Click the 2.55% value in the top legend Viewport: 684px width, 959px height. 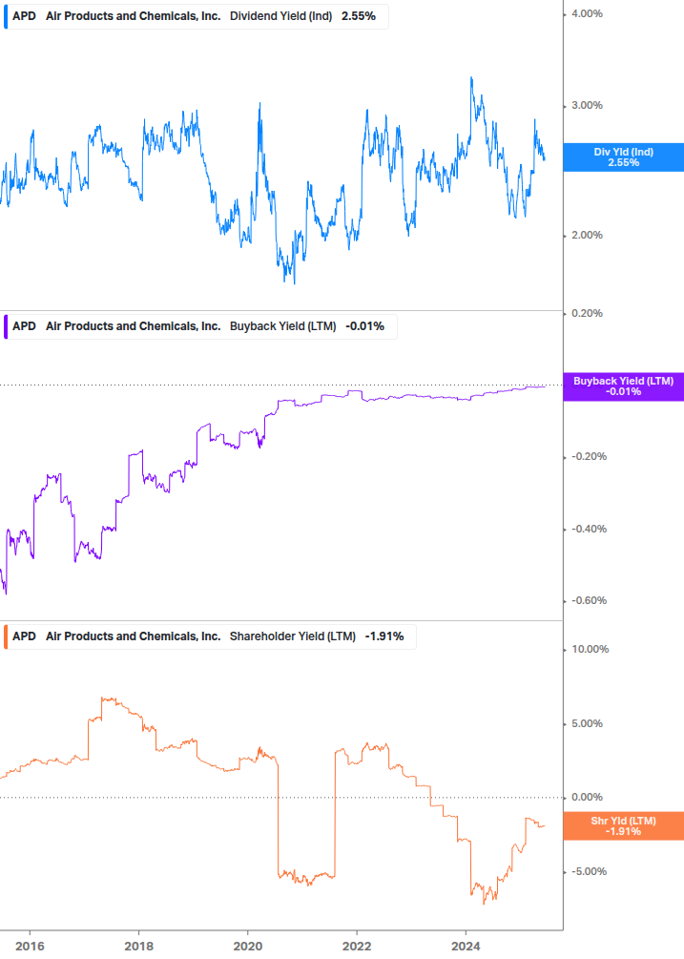359,16
